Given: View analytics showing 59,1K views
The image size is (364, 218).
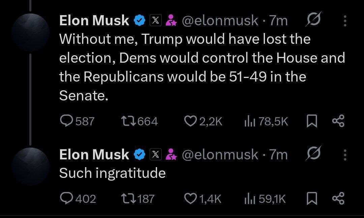Looking at the screenshot, I should point(249,198).
